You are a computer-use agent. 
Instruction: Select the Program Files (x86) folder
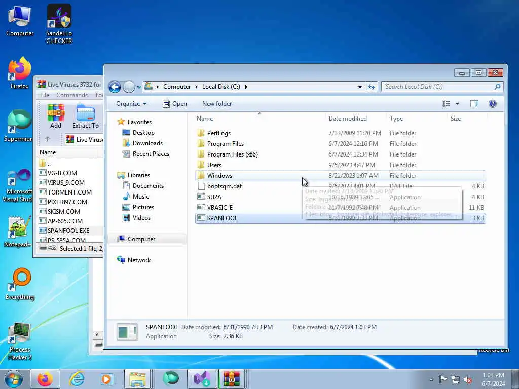tap(340, 154)
